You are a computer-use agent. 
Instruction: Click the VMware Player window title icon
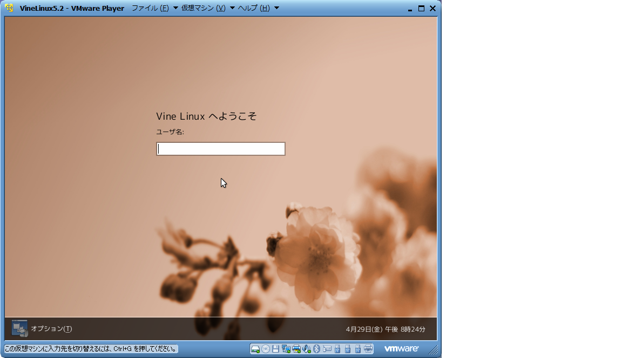pos(8,8)
